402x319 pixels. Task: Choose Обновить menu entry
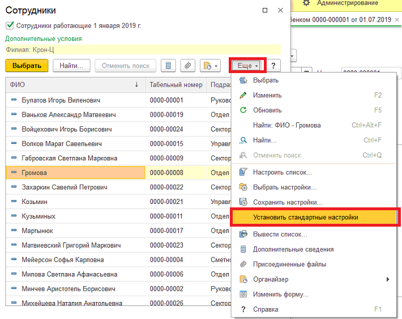[x=314, y=110]
